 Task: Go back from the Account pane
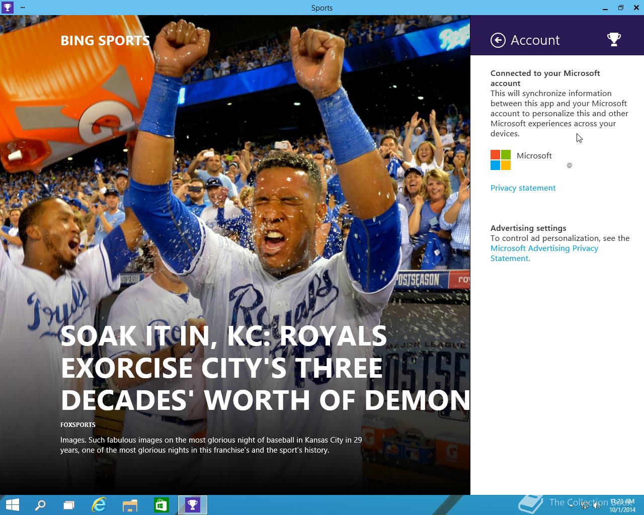(498, 40)
